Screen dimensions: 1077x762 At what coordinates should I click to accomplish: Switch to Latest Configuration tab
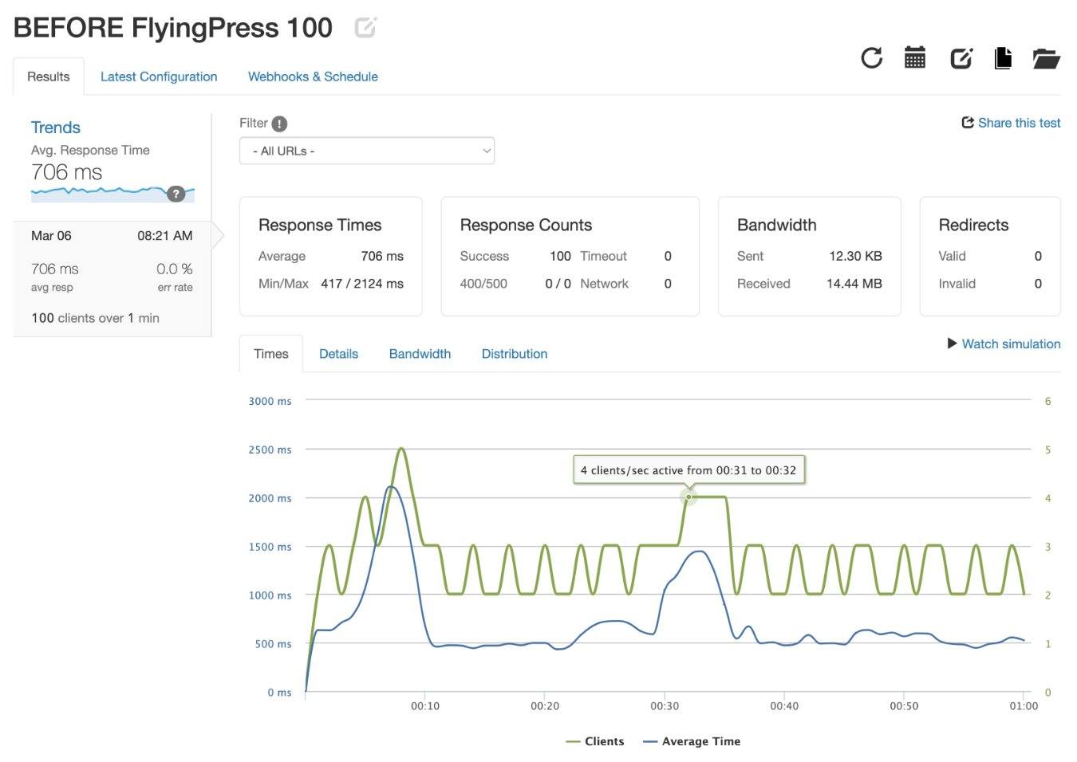pyautogui.click(x=159, y=77)
